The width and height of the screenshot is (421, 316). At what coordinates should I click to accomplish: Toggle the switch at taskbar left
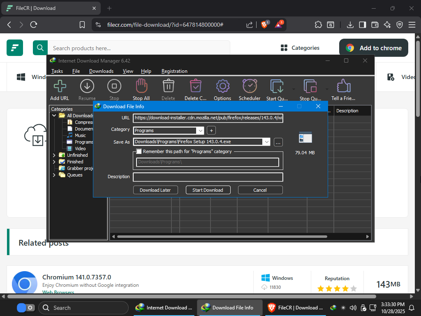[25, 308]
